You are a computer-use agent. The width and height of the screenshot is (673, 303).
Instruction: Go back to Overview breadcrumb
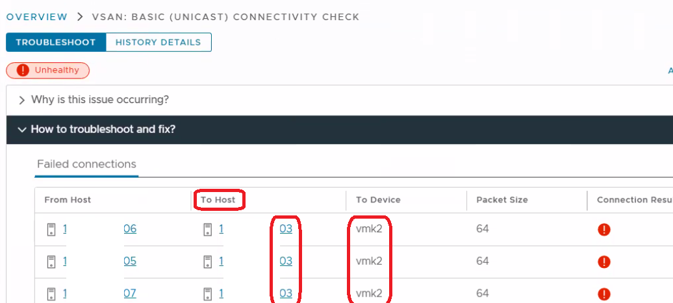pos(36,16)
